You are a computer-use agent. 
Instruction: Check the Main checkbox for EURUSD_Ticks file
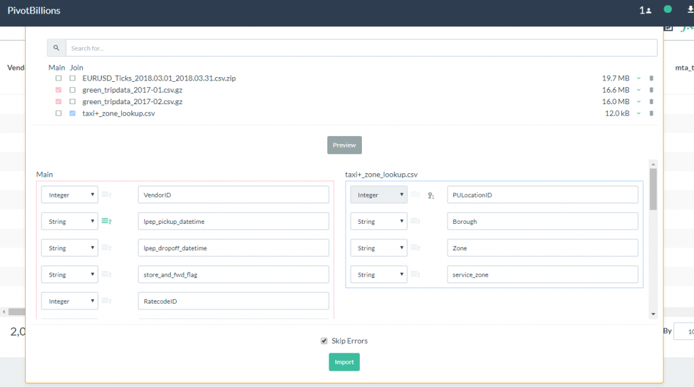click(59, 78)
